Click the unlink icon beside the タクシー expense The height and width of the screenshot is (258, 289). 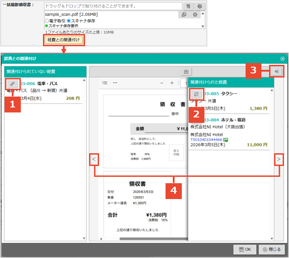tap(196, 93)
